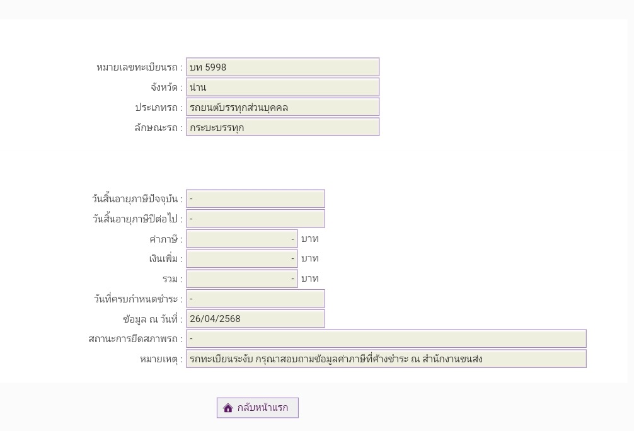Image resolution: width=634 pixels, height=431 pixels.
Task: Click the ประเภทรถ field รถยนต์บรรทุกส่วนบุคคล
Action: pyautogui.click(x=282, y=107)
